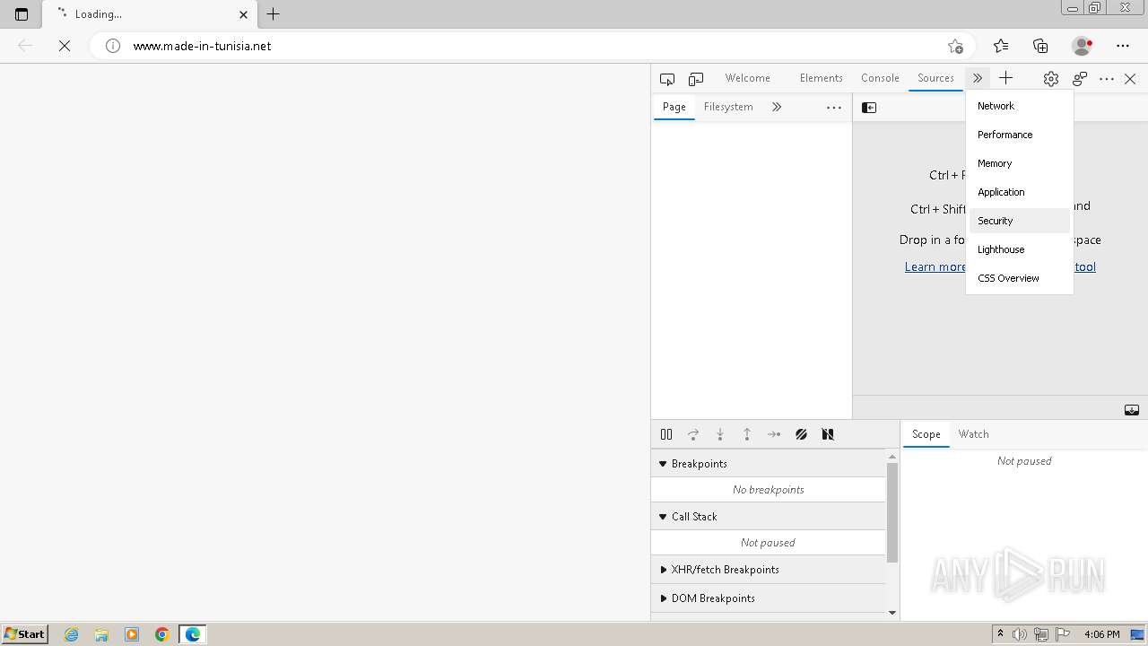Toggle device emulation icon in DevTools
This screenshot has width=1148, height=646.
[696, 79]
